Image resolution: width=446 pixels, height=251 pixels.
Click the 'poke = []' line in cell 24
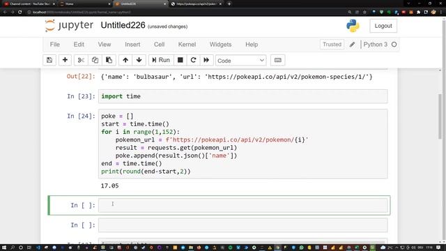coord(117,116)
